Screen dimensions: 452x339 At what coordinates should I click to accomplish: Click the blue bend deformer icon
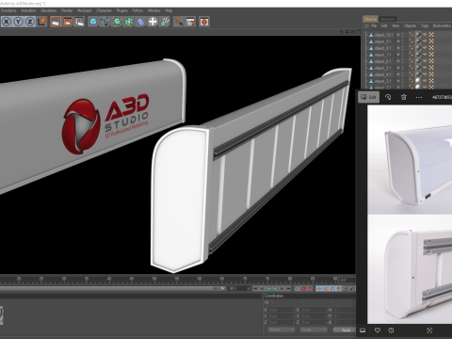(x=141, y=22)
